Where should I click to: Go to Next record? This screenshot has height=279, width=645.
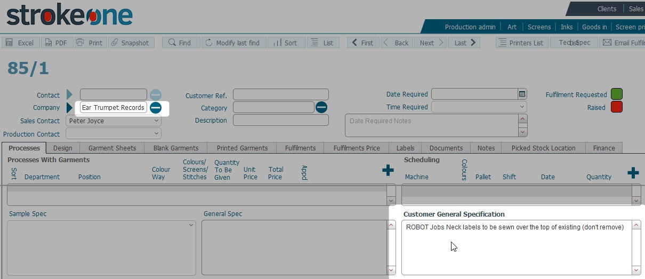click(431, 43)
